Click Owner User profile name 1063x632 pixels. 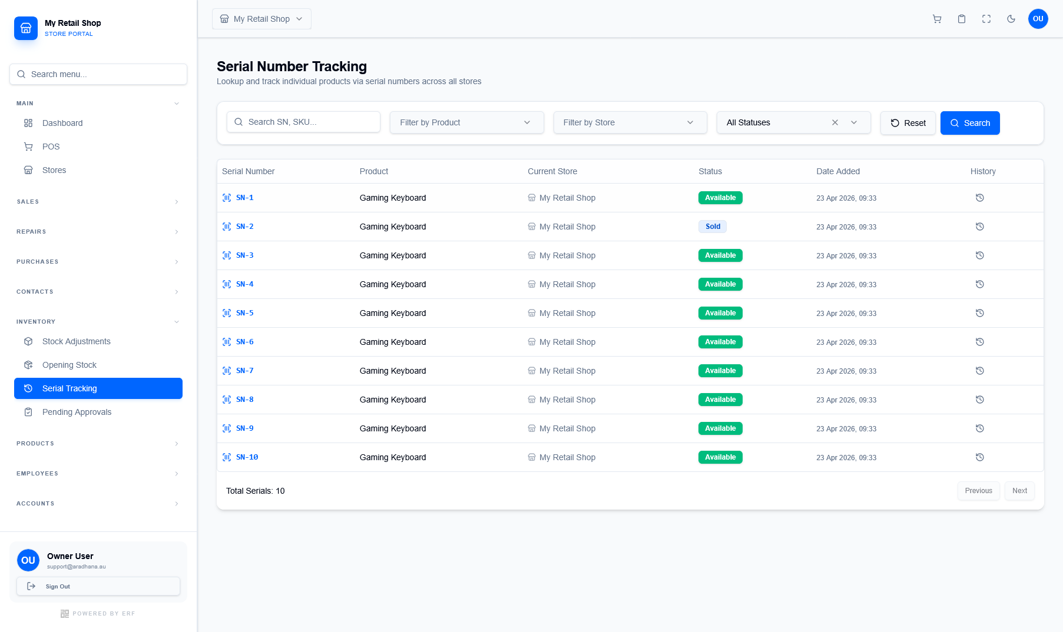pyautogui.click(x=70, y=556)
